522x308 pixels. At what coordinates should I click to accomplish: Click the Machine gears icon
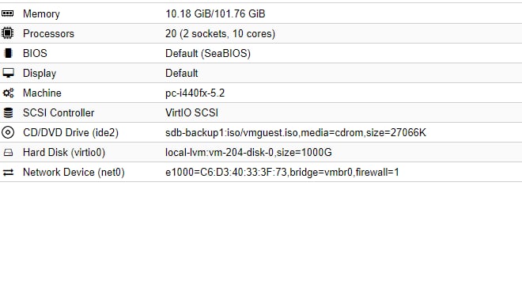pyautogui.click(x=9, y=93)
